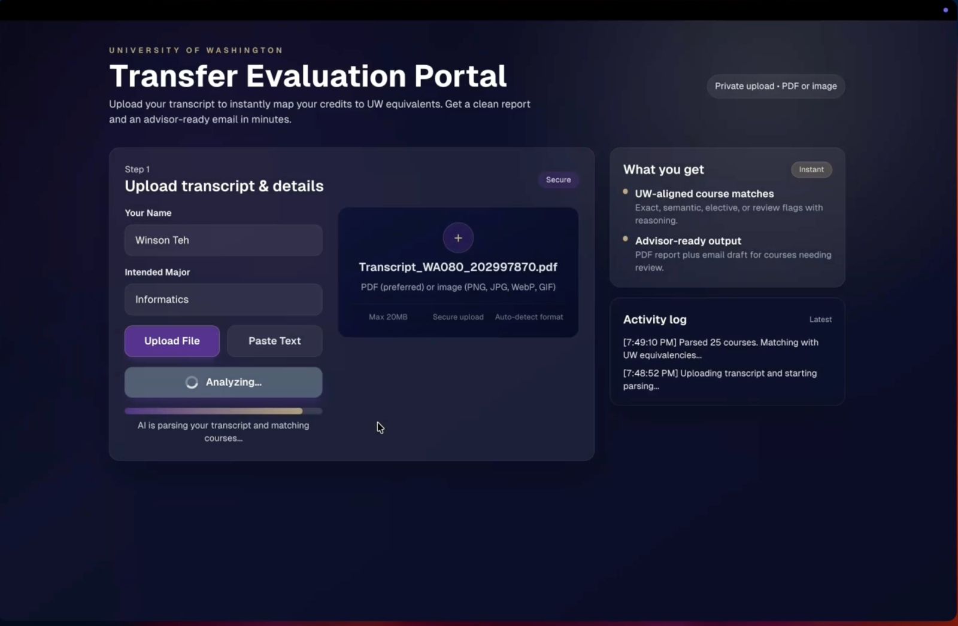This screenshot has width=958, height=626.
Task: Click the Analyzing spinner icon
Action: [x=192, y=383]
